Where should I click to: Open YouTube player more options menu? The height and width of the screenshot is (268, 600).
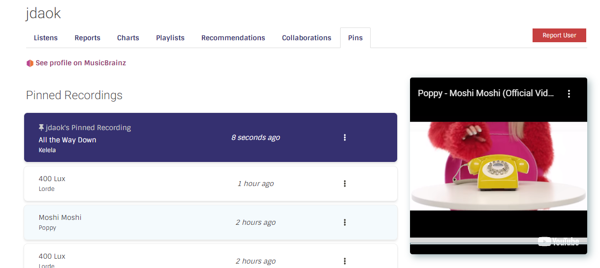(569, 93)
